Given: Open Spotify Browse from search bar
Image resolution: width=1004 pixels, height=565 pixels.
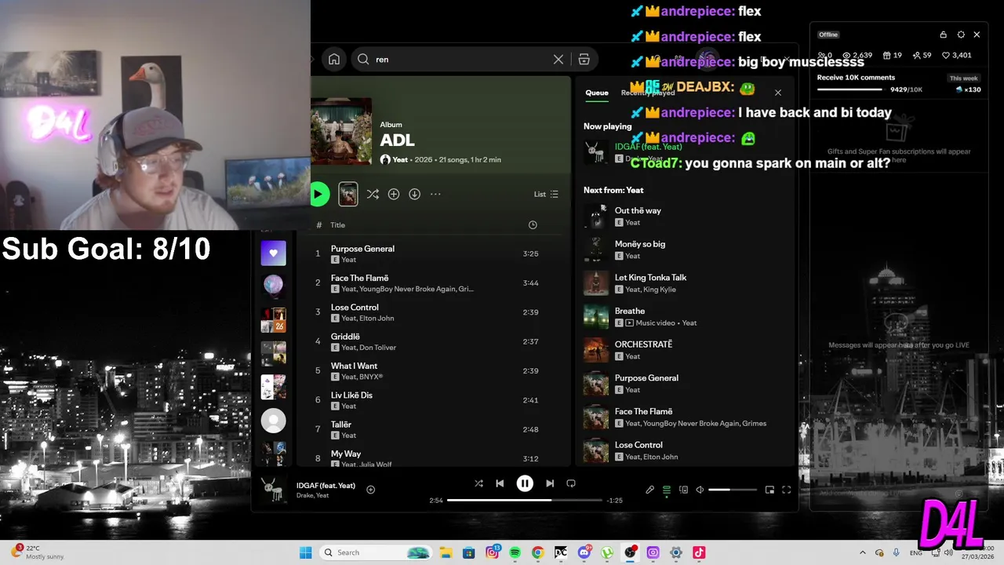Looking at the screenshot, I should coord(584,59).
